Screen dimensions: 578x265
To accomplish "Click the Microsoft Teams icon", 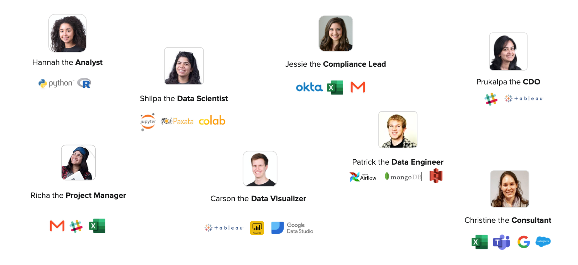I will 501,242.
